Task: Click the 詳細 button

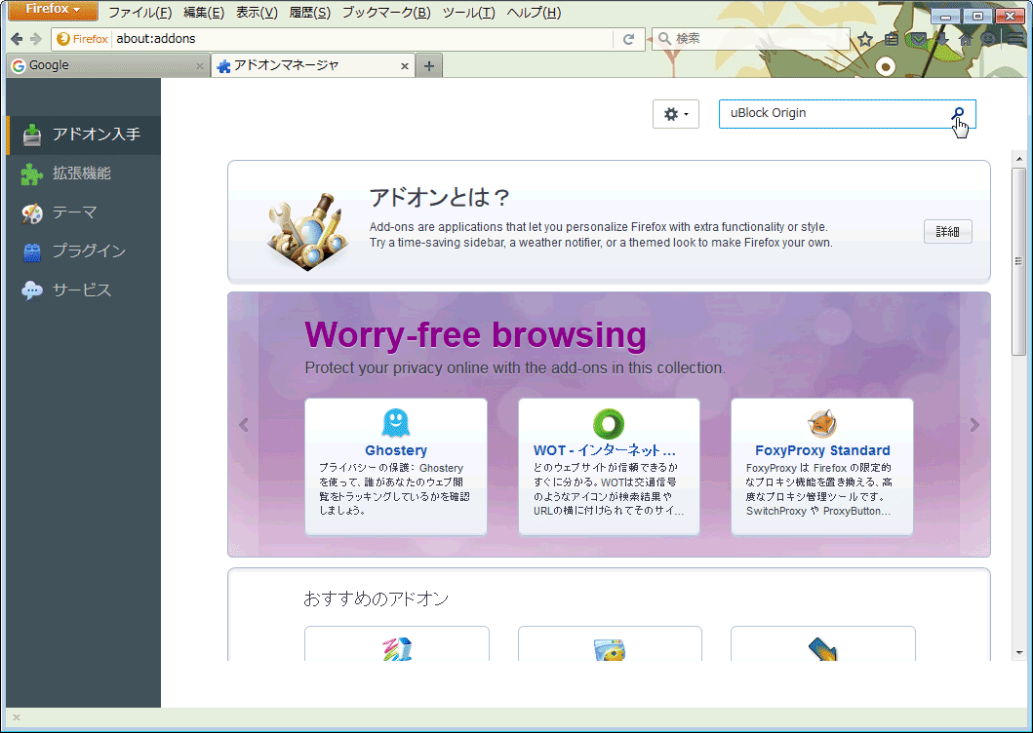Action: coord(947,232)
